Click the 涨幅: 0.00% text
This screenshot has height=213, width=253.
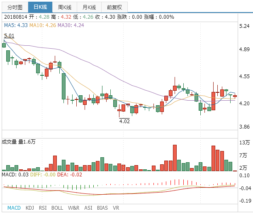[159, 17]
